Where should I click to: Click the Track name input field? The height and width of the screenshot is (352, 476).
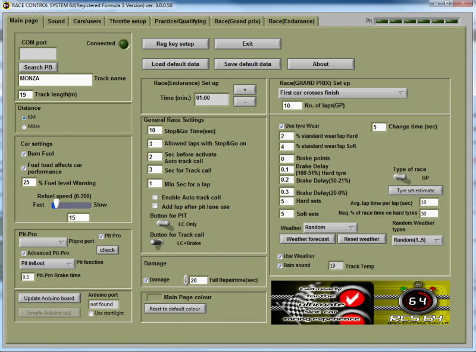coord(55,79)
